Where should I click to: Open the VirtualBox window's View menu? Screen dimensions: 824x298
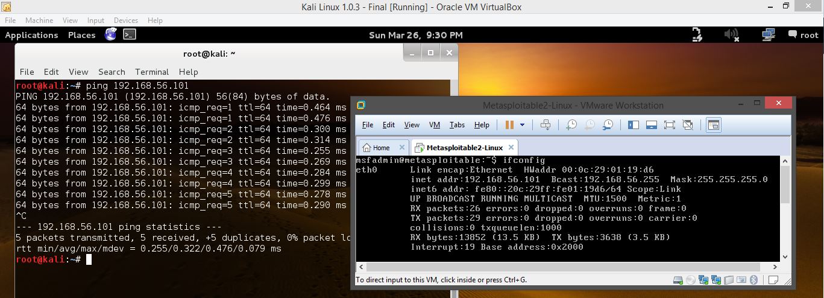pyautogui.click(x=70, y=21)
